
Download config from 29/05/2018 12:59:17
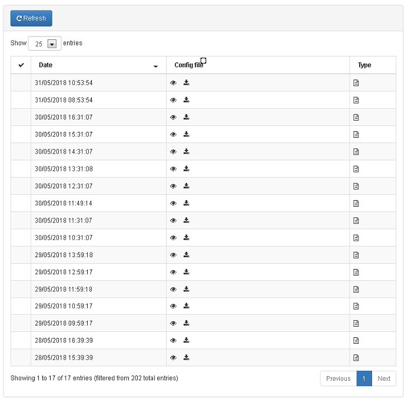(x=186, y=272)
